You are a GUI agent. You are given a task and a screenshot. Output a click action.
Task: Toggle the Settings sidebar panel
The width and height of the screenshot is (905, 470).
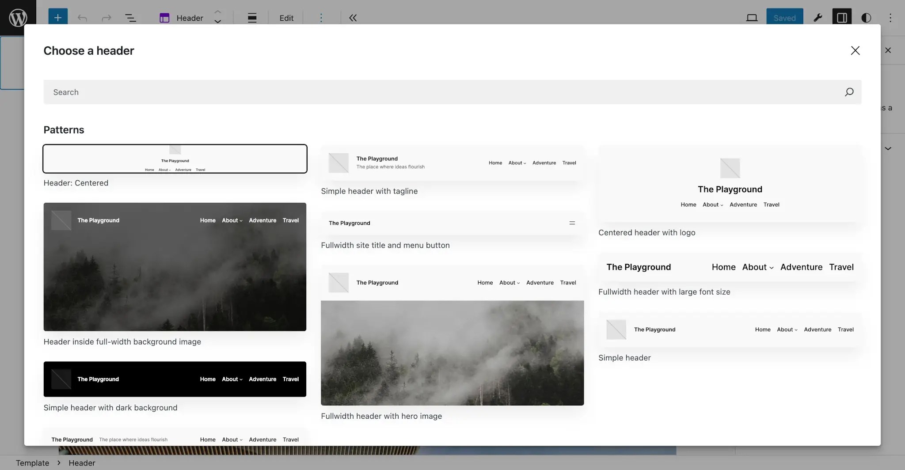(841, 18)
